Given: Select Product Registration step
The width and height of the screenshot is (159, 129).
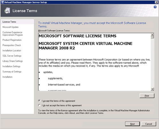Looking at the screenshot, I should (12, 40).
